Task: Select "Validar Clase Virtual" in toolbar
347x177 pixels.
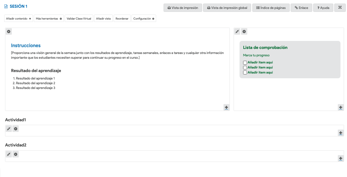Action: (79, 19)
